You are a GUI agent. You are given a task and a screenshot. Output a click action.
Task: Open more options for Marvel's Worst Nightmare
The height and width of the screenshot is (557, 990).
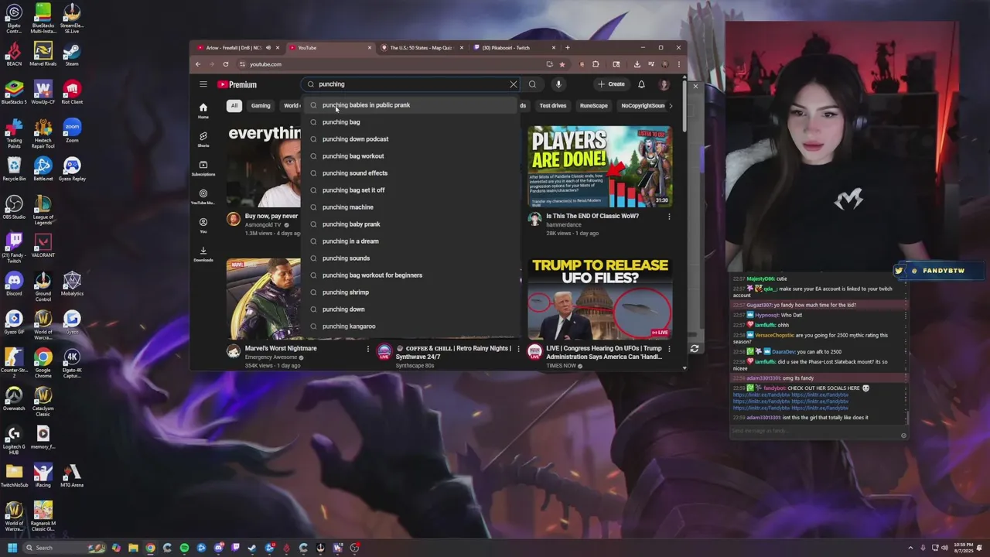coord(367,349)
